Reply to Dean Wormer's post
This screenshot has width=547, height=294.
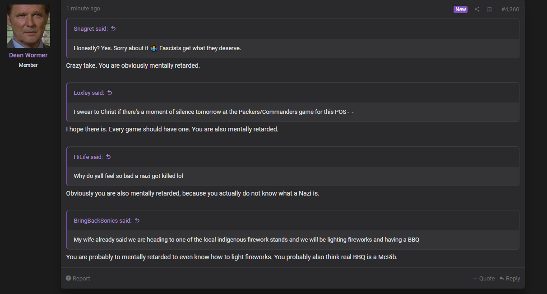[x=510, y=278]
